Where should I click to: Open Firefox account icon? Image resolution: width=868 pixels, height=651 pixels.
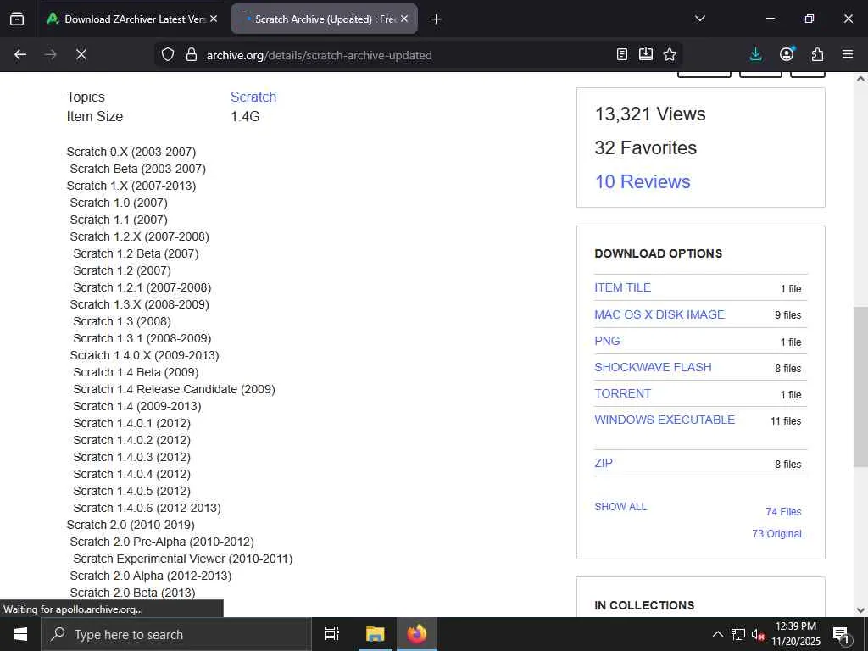(x=787, y=54)
